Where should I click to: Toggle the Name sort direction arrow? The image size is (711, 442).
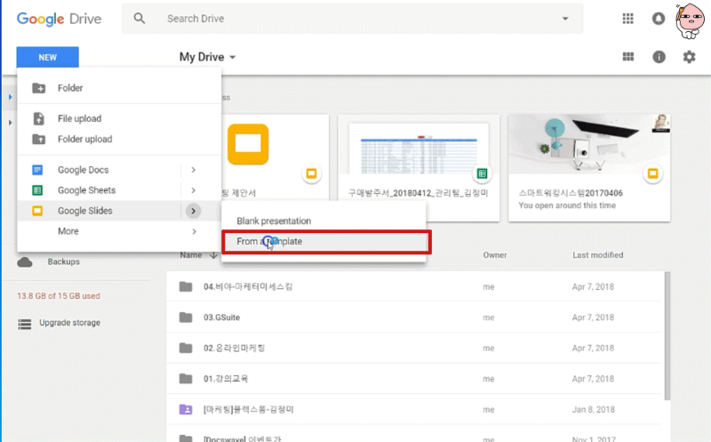click(213, 255)
